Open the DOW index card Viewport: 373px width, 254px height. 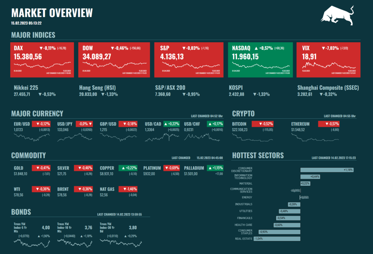[114, 60]
